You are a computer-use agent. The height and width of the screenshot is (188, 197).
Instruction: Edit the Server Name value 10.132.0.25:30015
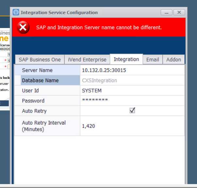click(132, 70)
